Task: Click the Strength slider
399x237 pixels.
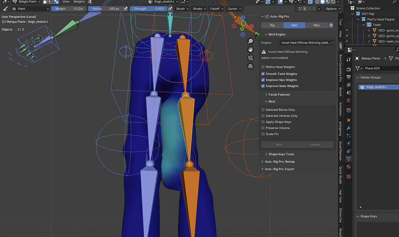Action: pos(149,8)
